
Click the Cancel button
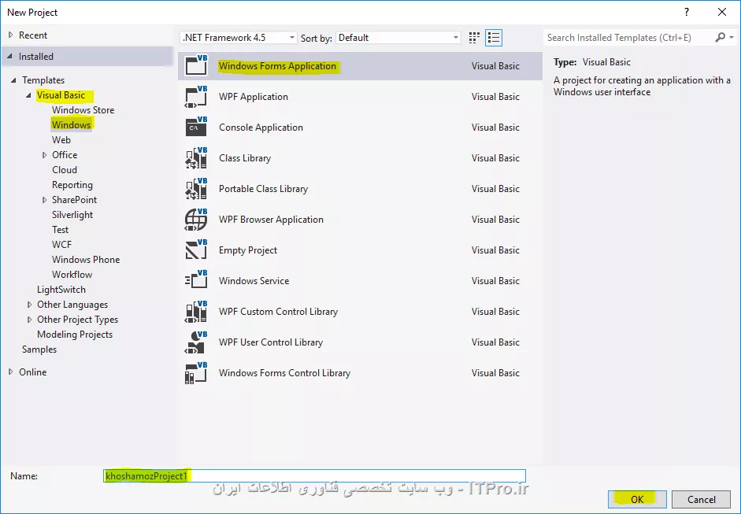click(702, 499)
